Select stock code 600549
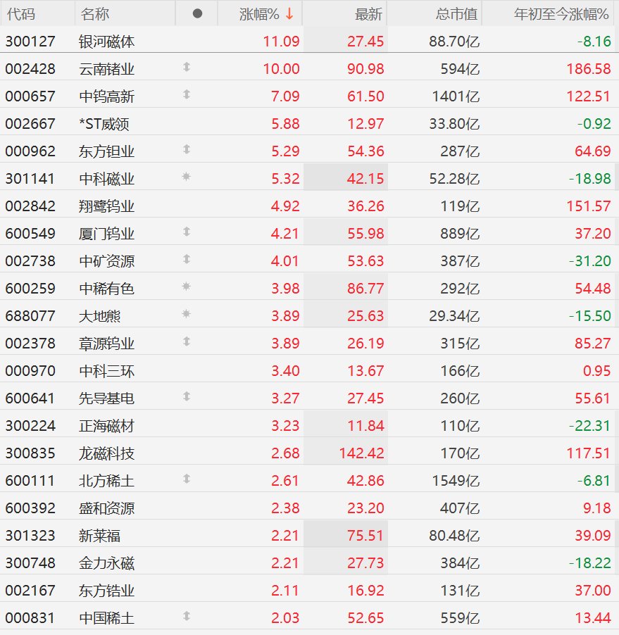Image resolution: width=619 pixels, height=635 pixels. pos(30,234)
